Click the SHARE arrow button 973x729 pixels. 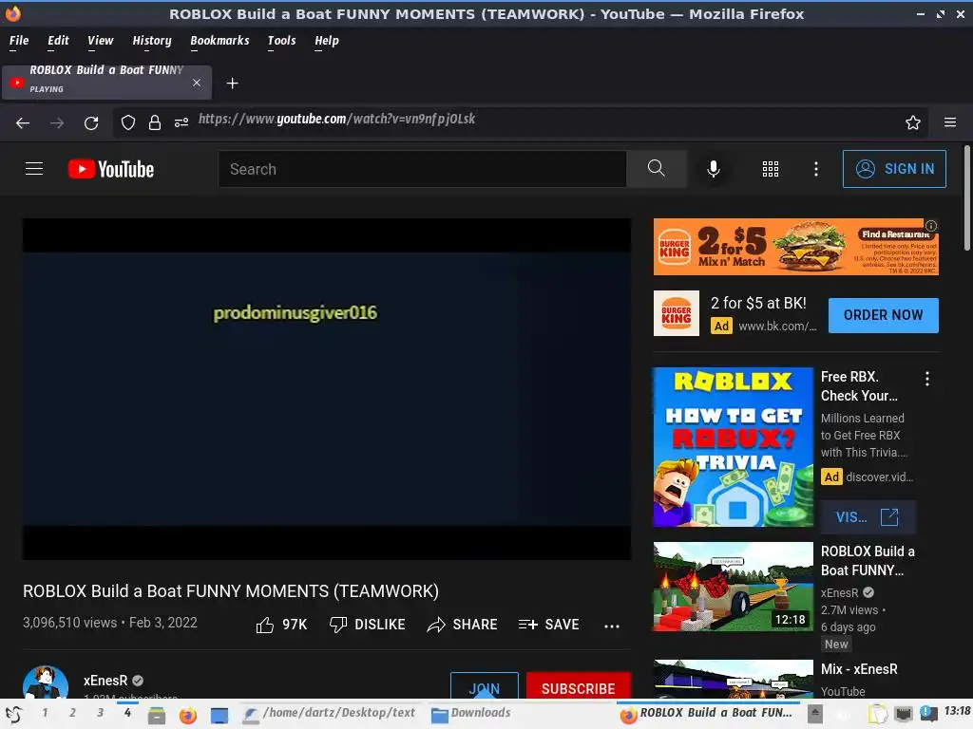coord(463,625)
